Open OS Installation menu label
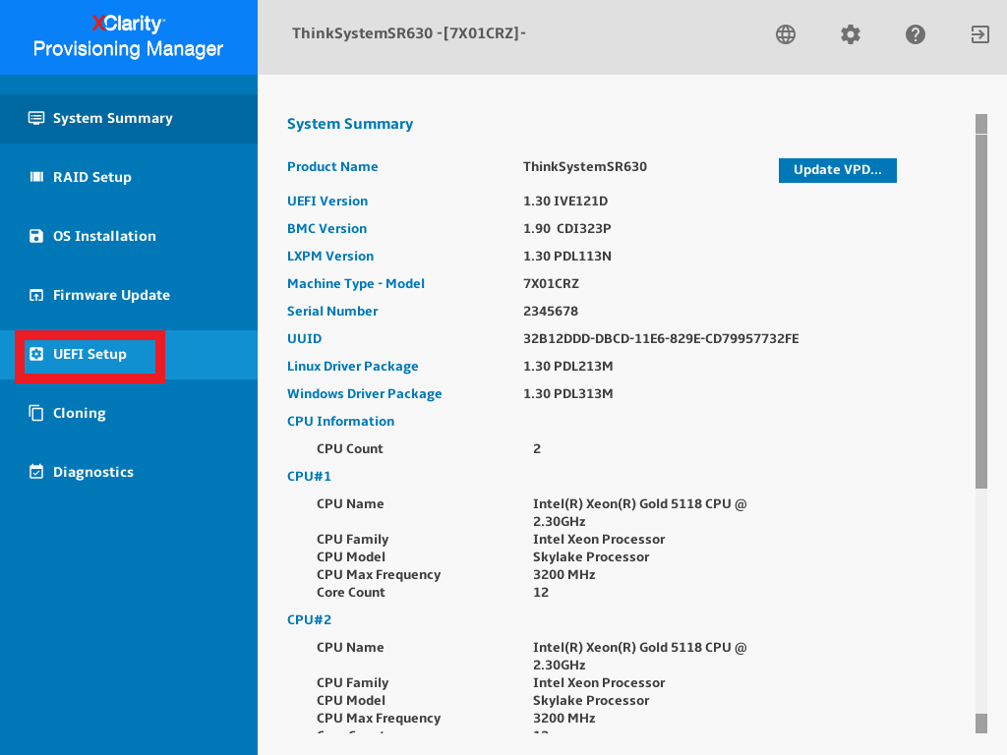 pyautogui.click(x=104, y=236)
